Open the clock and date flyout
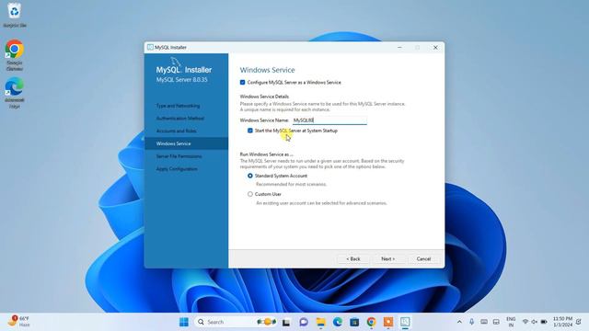 (x=562, y=322)
